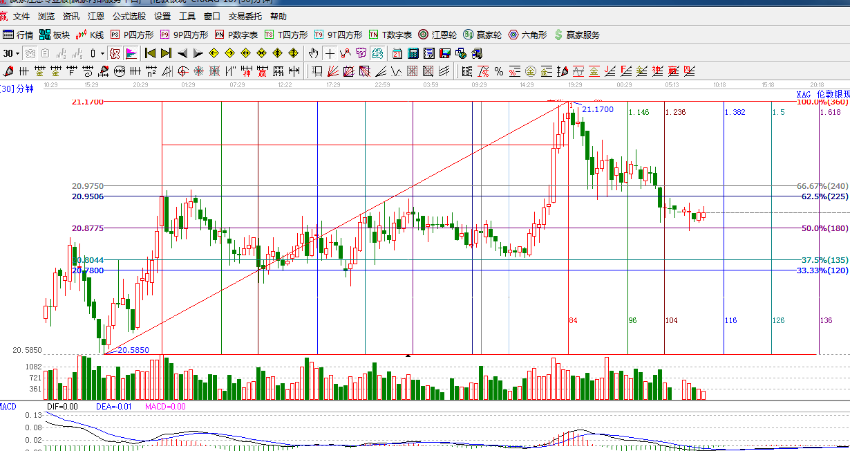Select the percent symbol drawing tool
The image size is (850, 451).
498,71
